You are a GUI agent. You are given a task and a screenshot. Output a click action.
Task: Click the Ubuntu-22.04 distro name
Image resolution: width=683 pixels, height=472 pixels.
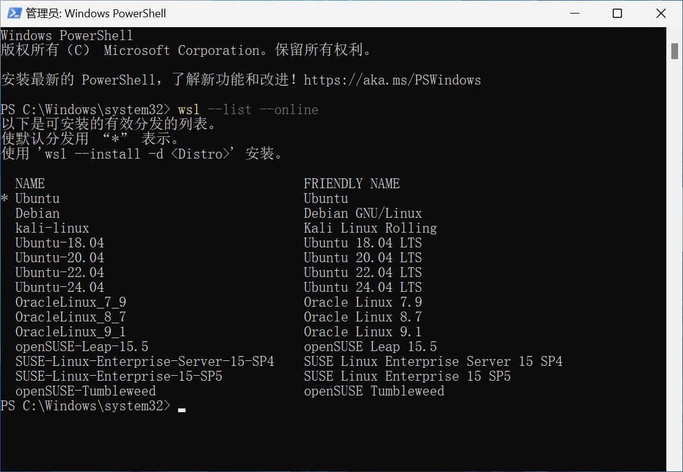point(59,273)
